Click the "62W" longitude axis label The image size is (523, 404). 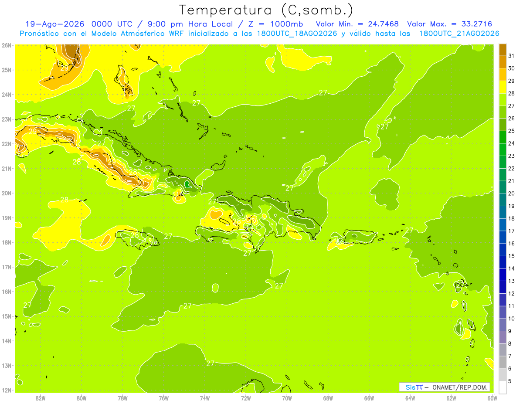(451, 398)
